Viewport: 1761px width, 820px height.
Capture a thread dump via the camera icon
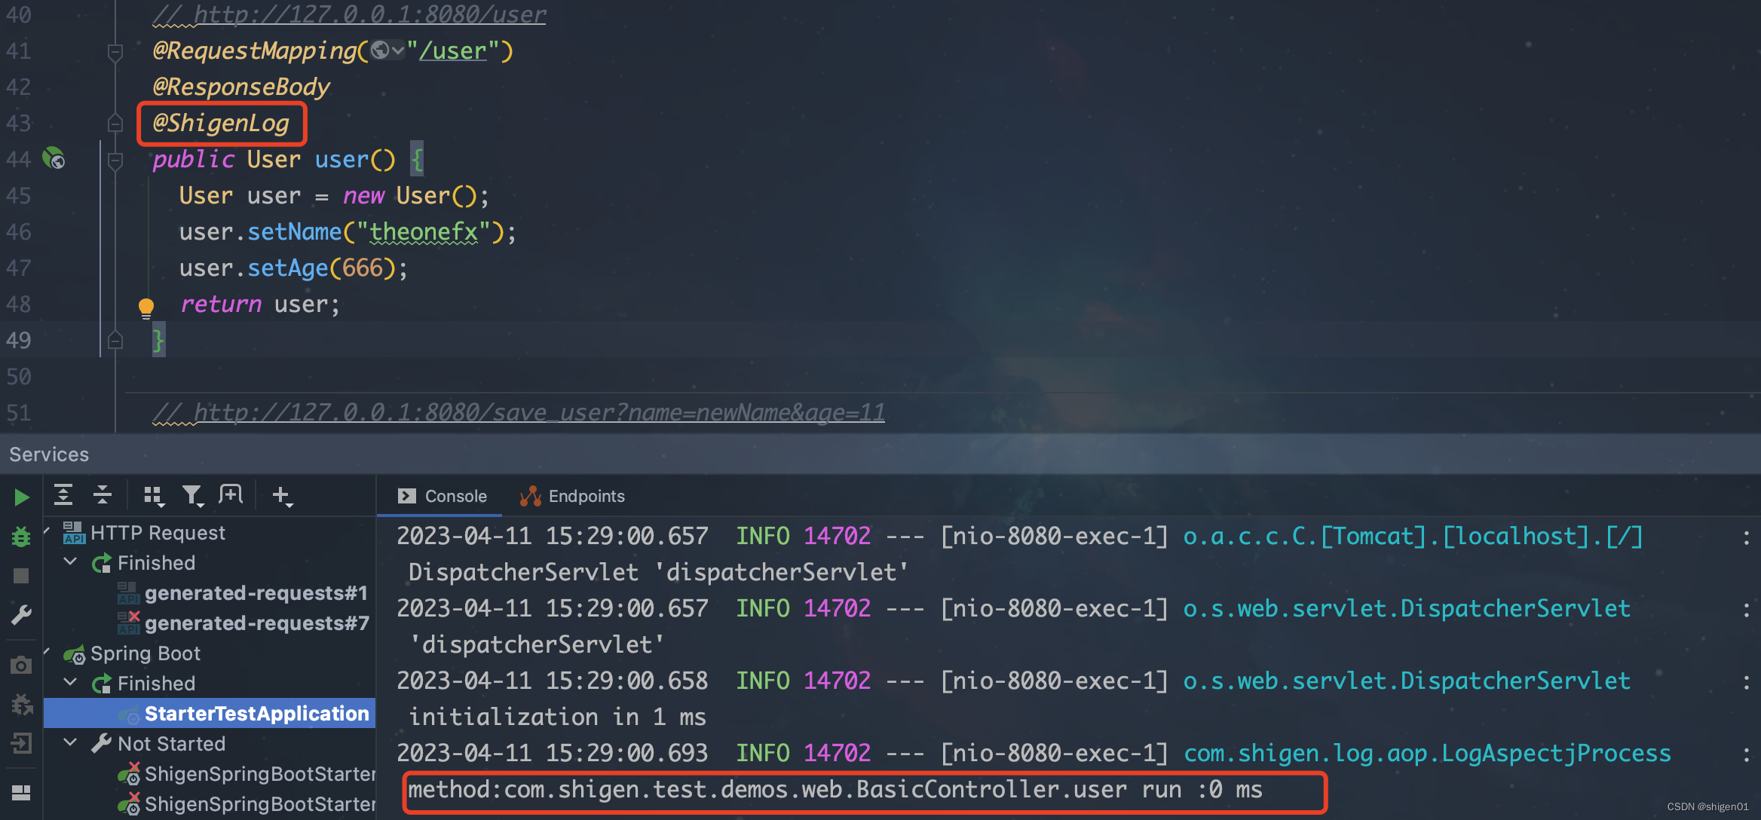tap(20, 665)
